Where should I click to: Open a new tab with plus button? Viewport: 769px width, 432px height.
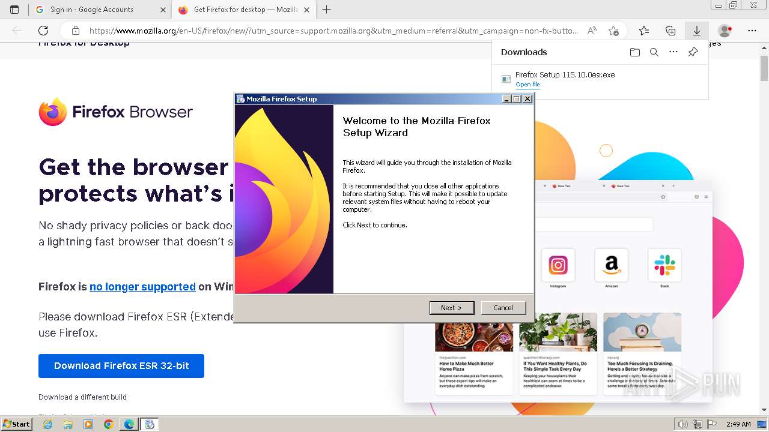tap(326, 10)
